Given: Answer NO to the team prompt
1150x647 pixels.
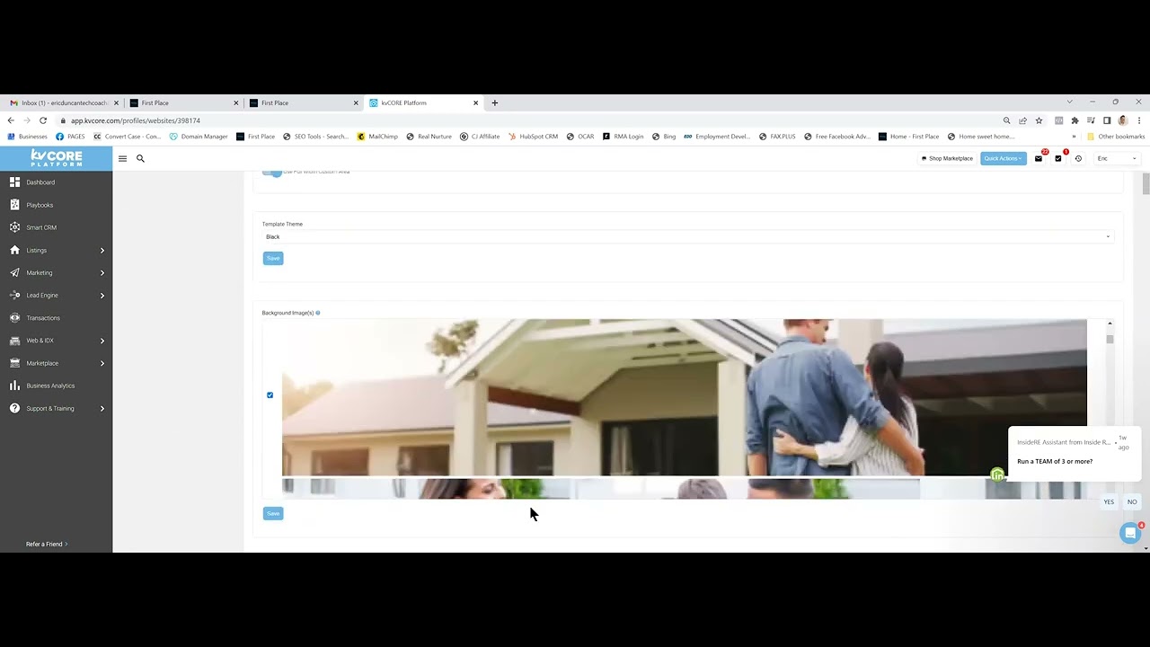Looking at the screenshot, I should (x=1132, y=502).
